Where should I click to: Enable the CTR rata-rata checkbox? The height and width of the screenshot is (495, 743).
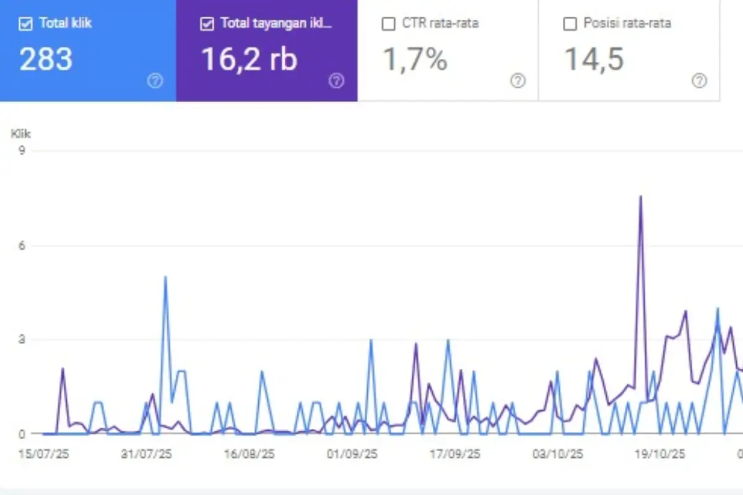(x=388, y=24)
